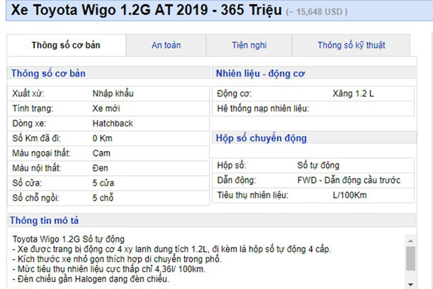
Task: Click the Tiêu thụ nhiên liệu label
Action: [252, 196]
